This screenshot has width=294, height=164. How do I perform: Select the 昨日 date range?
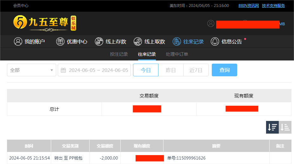(171, 70)
